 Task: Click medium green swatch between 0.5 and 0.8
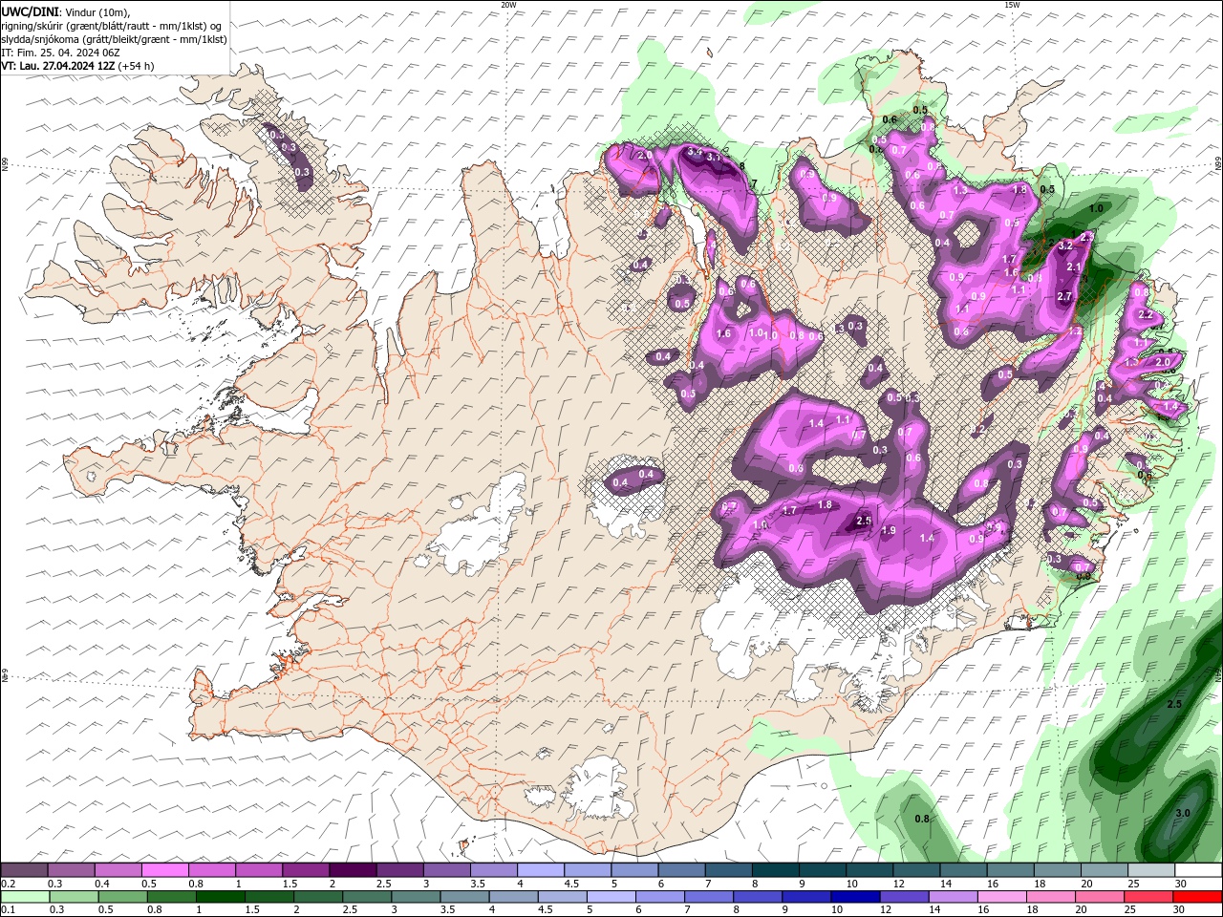(121, 896)
